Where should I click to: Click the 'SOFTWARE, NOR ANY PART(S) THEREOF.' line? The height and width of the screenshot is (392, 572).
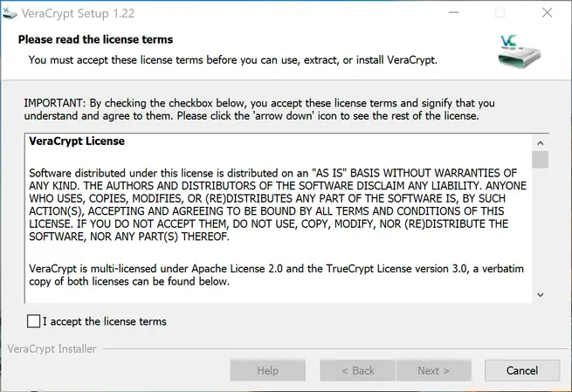point(129,237)
